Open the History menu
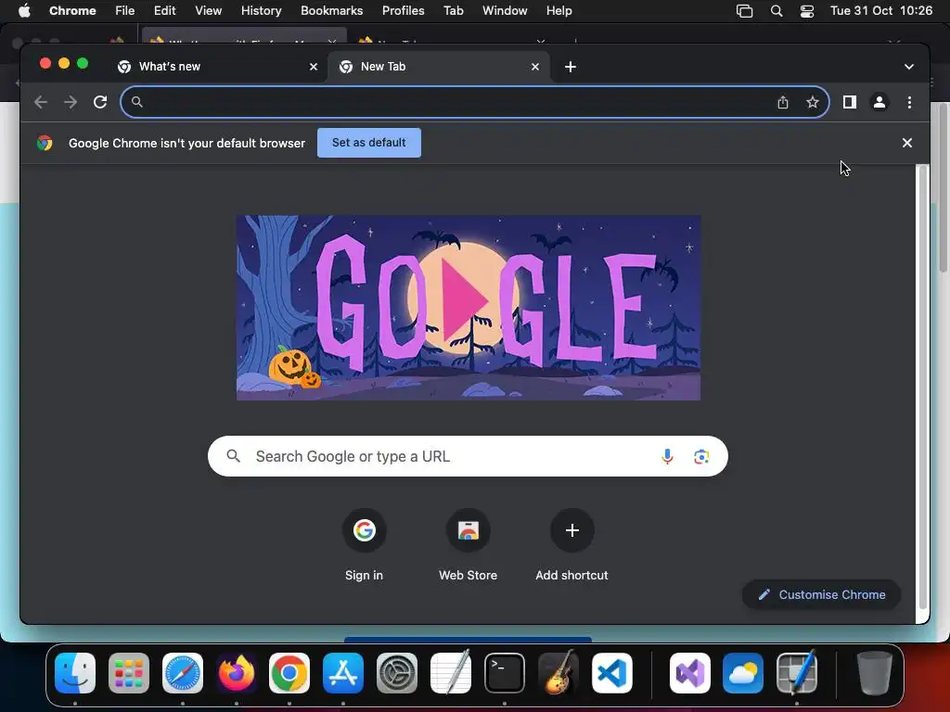950x712 pixels. [261, 11]
